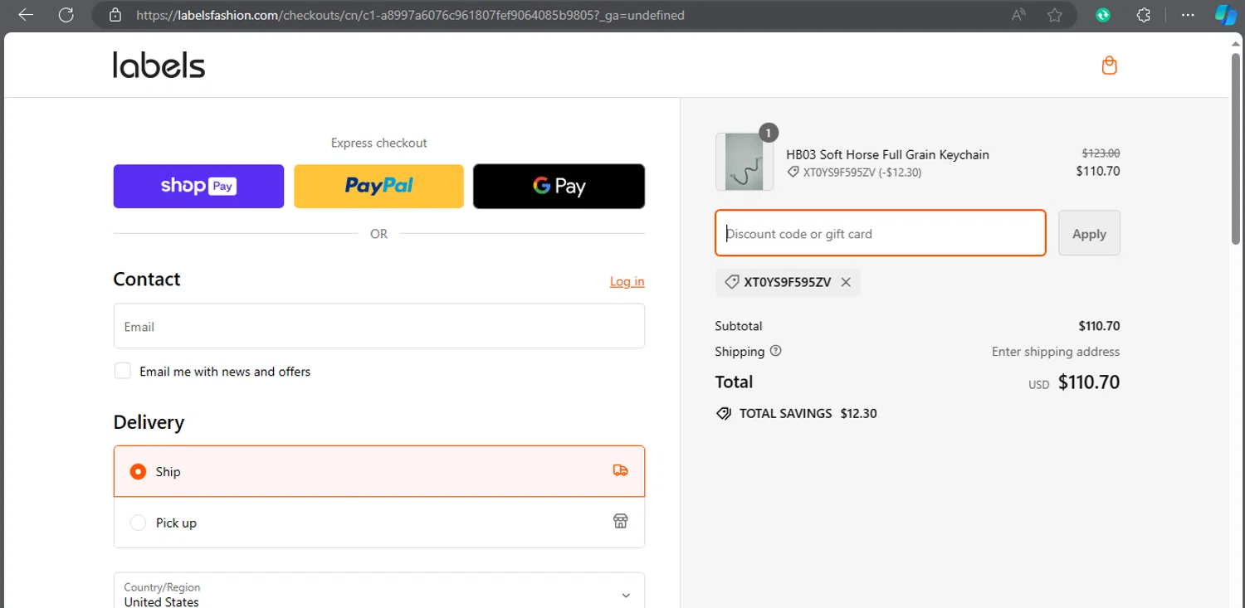Pay with PayPal express checkout
Image resolution: width=1245 pixels, height=608 pixels.
pos(378,186)
